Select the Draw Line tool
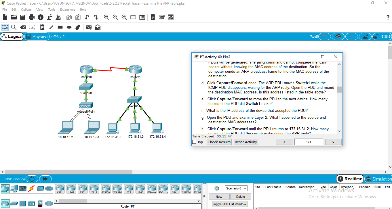The image size is (392, 209). click(x=51, y=27)
